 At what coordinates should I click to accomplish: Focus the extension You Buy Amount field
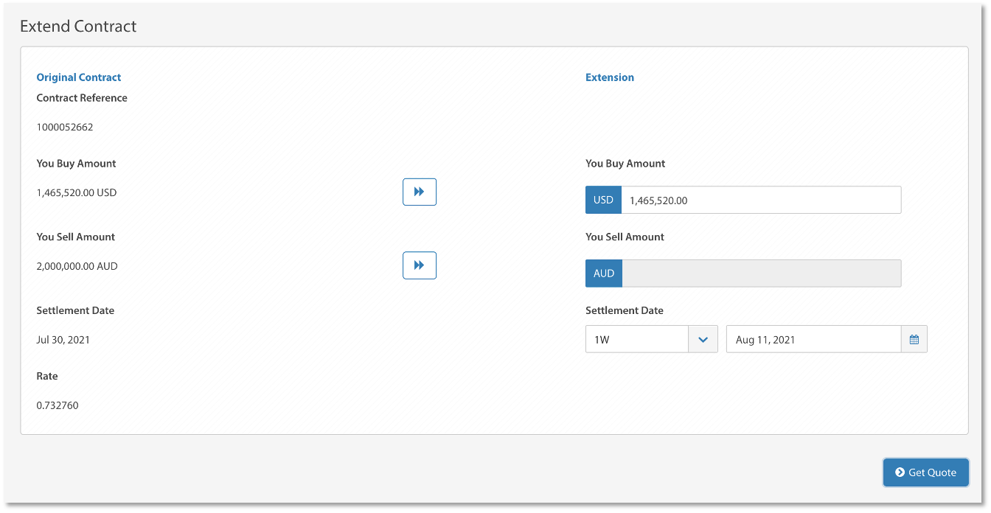[x=760, y=200]
